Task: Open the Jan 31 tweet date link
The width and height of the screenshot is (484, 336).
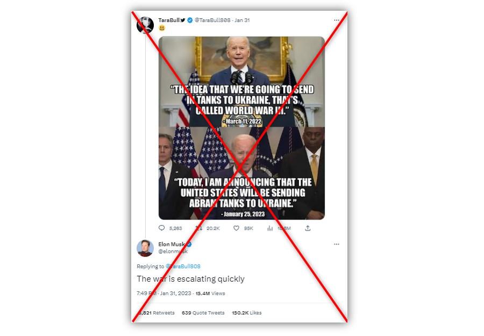Action: click(242, 20)
